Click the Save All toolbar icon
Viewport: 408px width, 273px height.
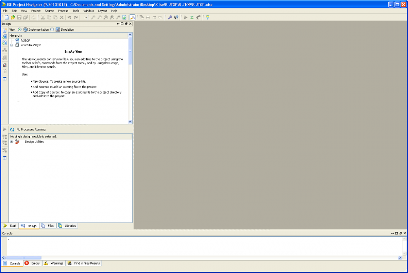[26, 17]
